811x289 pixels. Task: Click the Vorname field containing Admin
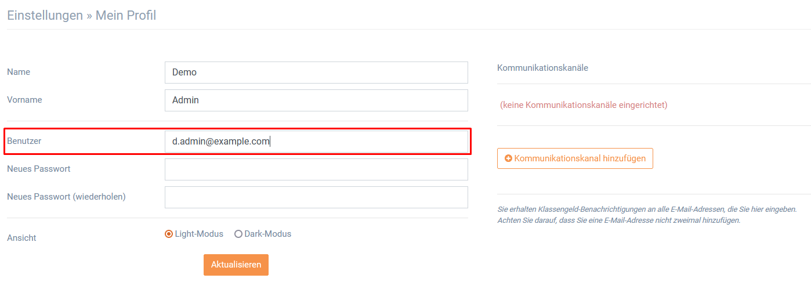316,100
